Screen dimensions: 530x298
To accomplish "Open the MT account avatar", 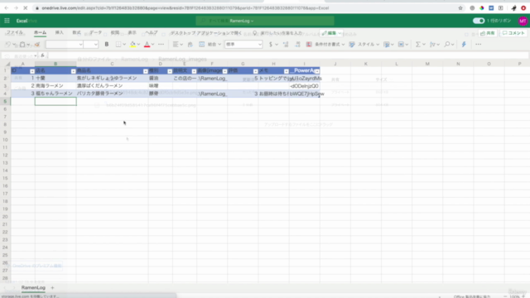I will pyautogui.click(x=523, y=21).
